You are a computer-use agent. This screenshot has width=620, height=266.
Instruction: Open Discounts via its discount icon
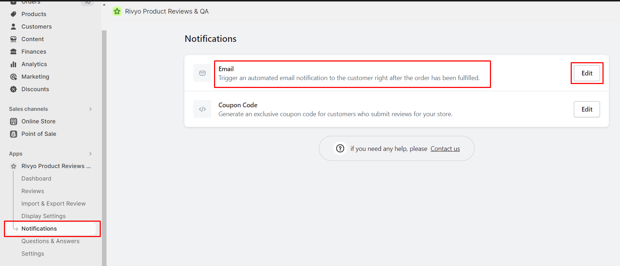(x=13, y=89)
